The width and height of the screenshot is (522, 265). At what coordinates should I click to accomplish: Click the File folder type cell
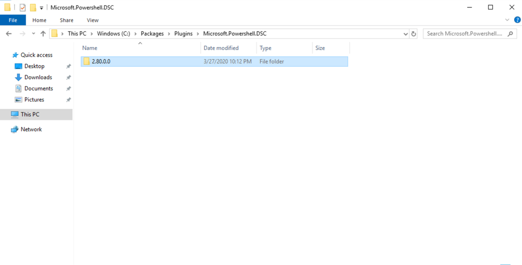click(272, 62)
